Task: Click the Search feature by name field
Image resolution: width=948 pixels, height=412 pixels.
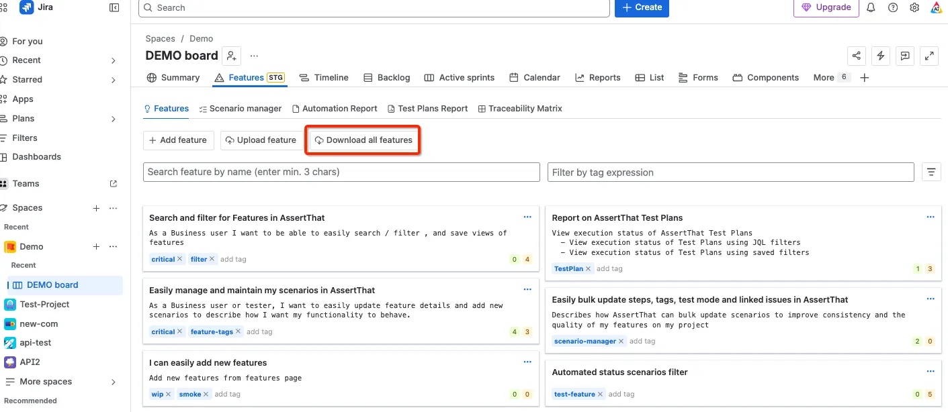Action: (341, 172)
